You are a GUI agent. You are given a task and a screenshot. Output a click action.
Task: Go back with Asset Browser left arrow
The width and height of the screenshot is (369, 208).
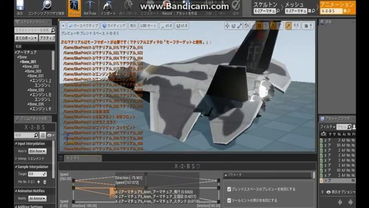[340, 202]
